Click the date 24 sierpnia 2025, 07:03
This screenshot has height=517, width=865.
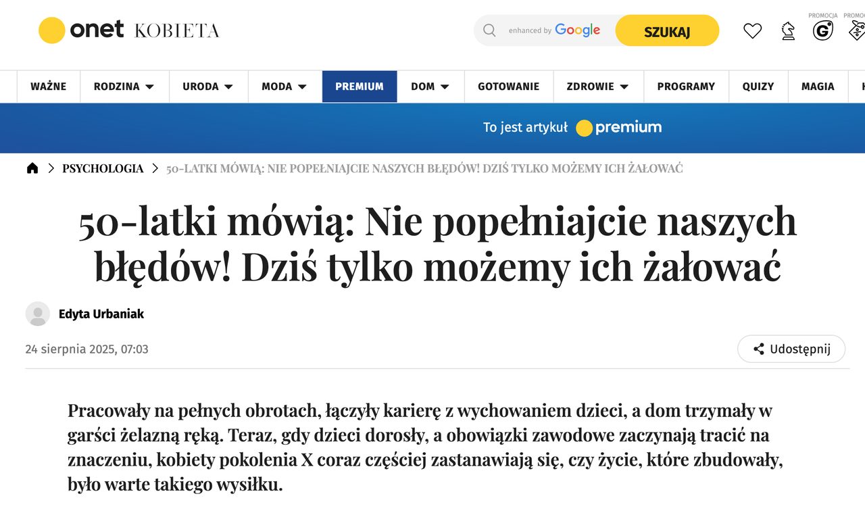coord(87,349)
